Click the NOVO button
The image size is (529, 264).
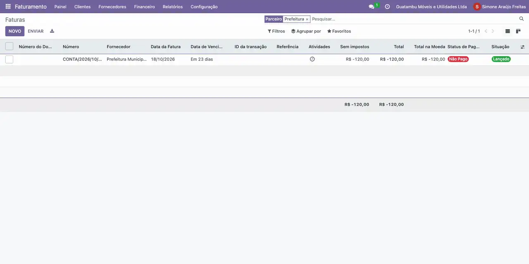tap(15, 31)
